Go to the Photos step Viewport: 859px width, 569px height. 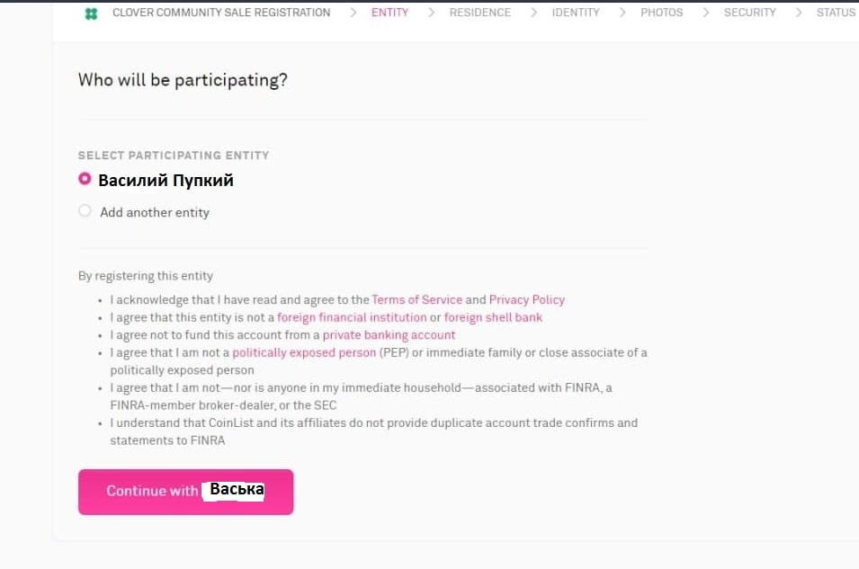661,13
